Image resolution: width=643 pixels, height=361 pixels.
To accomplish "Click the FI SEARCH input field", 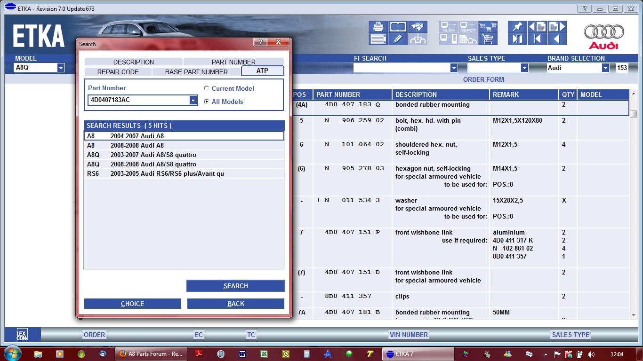I will (402, 68).
